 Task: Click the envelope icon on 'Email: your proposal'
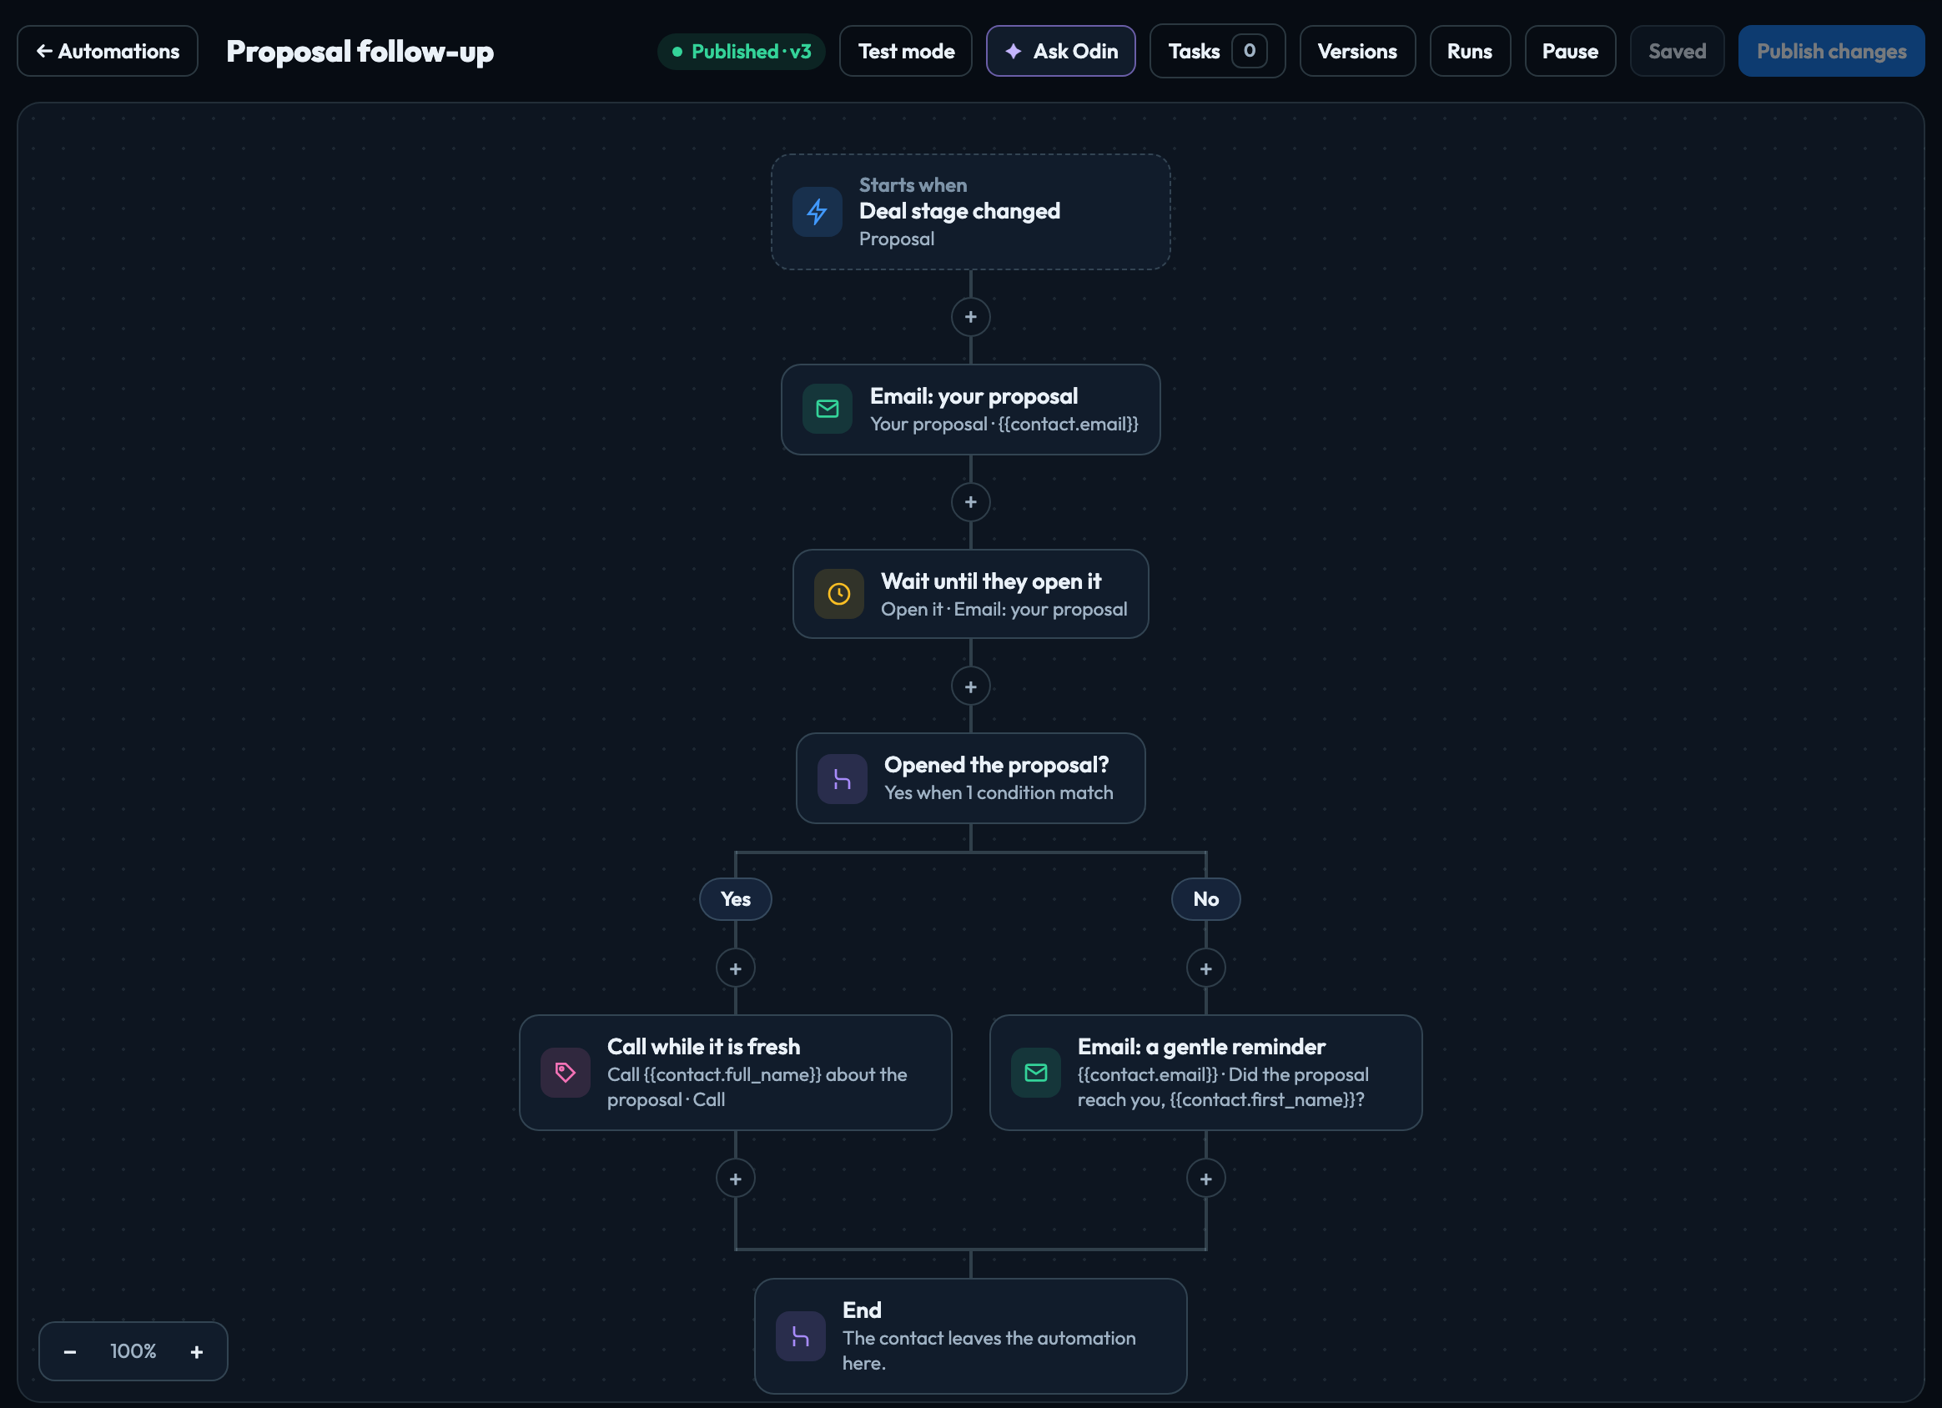coord(828,410)
